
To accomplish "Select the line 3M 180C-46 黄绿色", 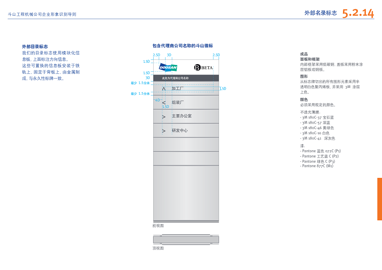I will tap(317, 128).
